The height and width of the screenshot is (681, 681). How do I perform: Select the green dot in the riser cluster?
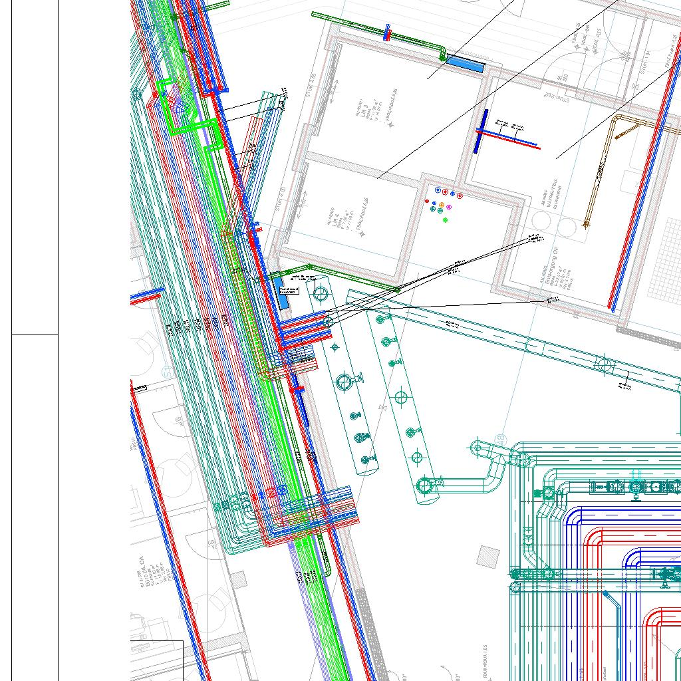(446, 220)
